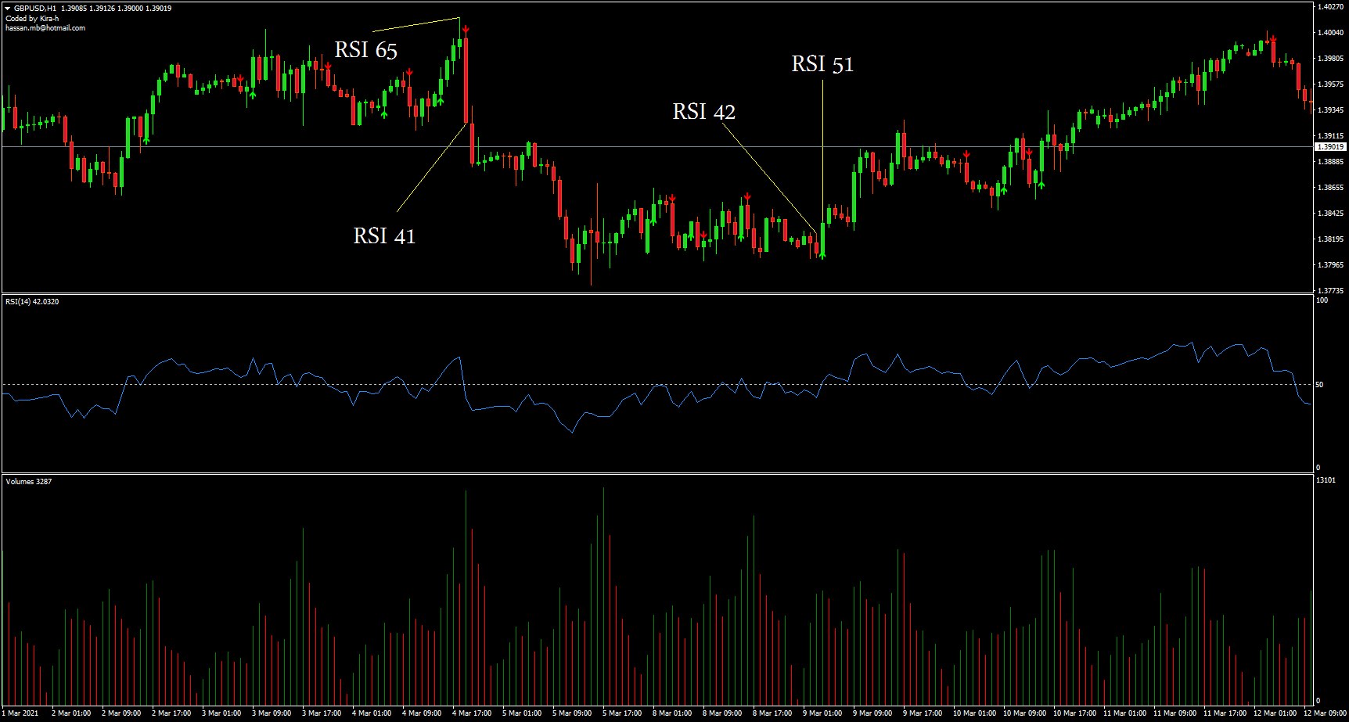The width and height of the screenshot is (1349, 722).
Task: Click the green buy arrow below the white vertical line
Action: [x=822, y=254]
